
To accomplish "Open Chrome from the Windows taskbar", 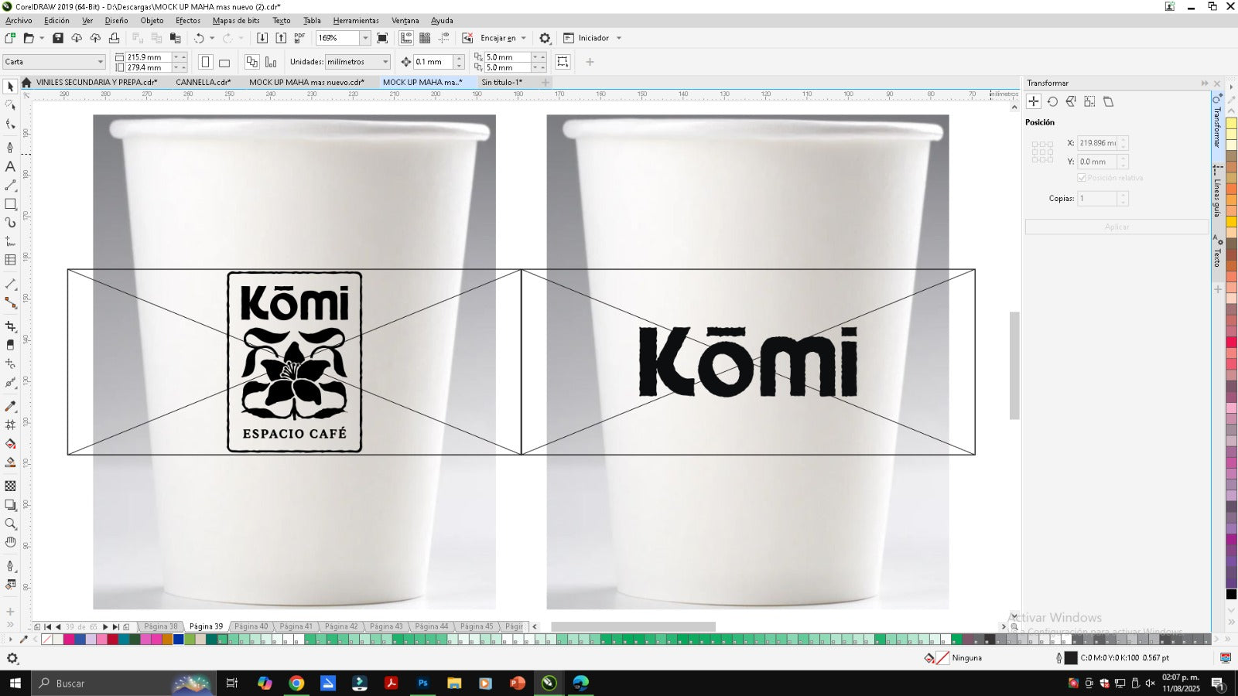I will (x=296, y=683).
